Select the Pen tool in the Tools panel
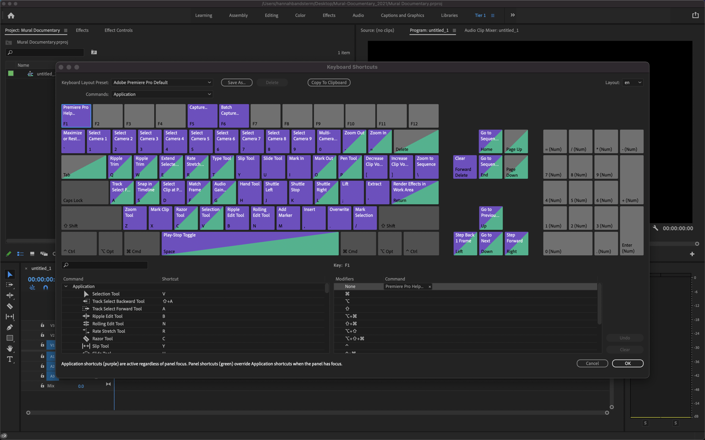705x440 pixels. pos(10,327)
